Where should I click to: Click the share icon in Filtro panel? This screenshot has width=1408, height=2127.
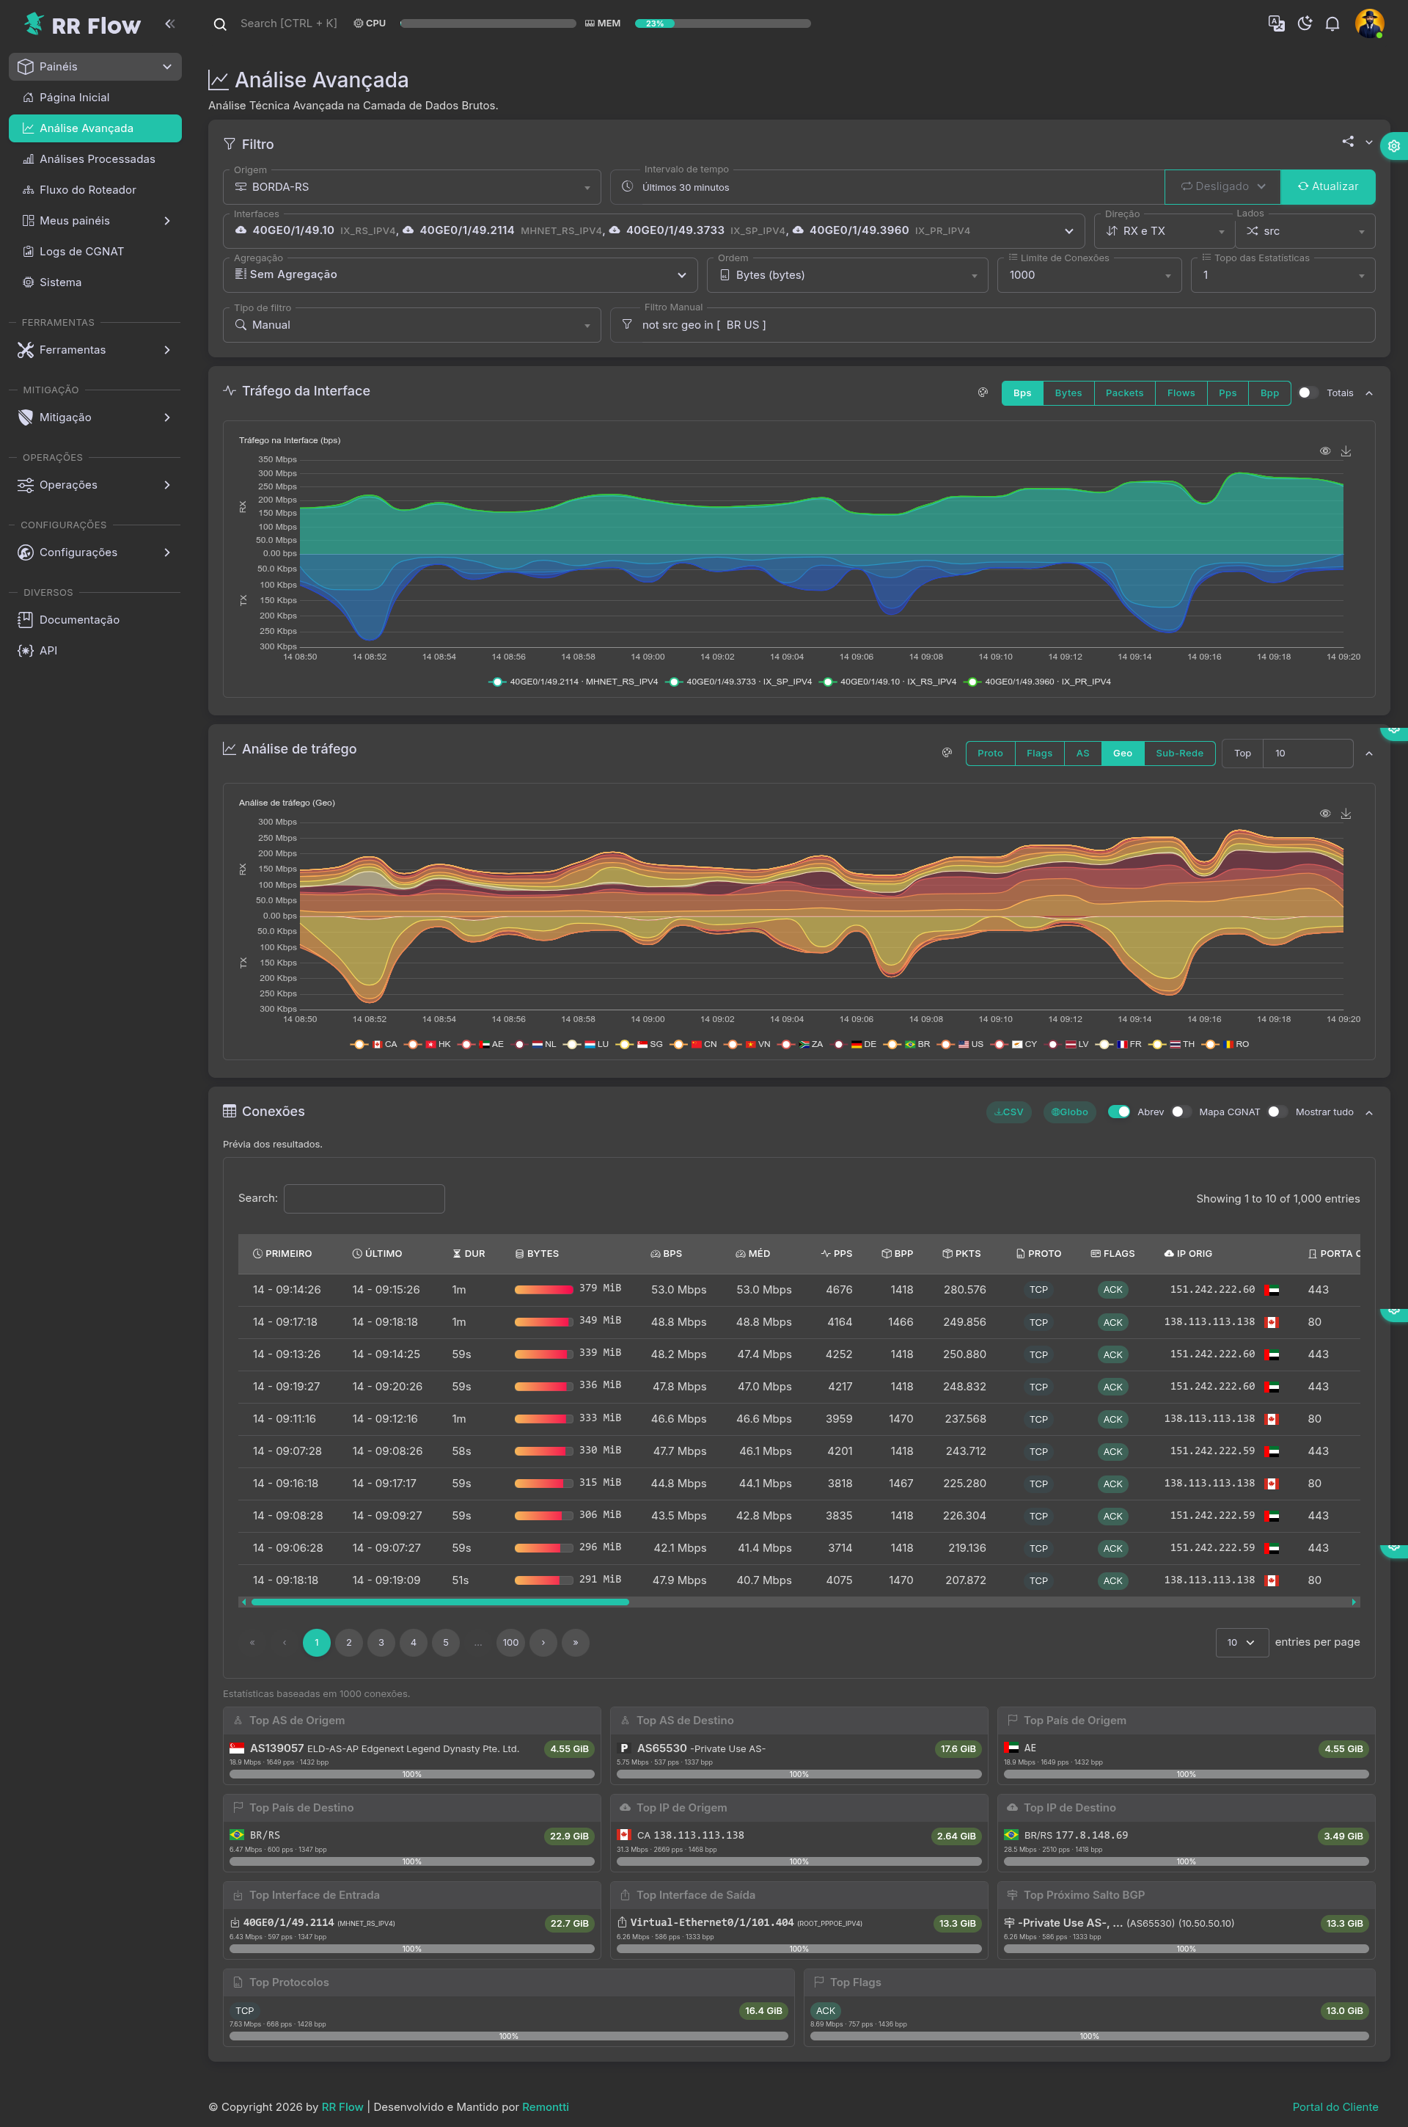point(1347,142)
